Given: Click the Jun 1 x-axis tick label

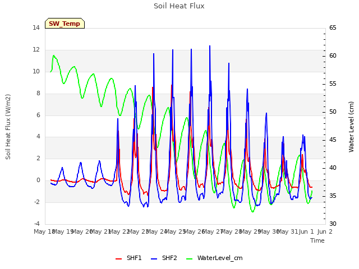Looking at the screenshot, I should click(306, 231).
